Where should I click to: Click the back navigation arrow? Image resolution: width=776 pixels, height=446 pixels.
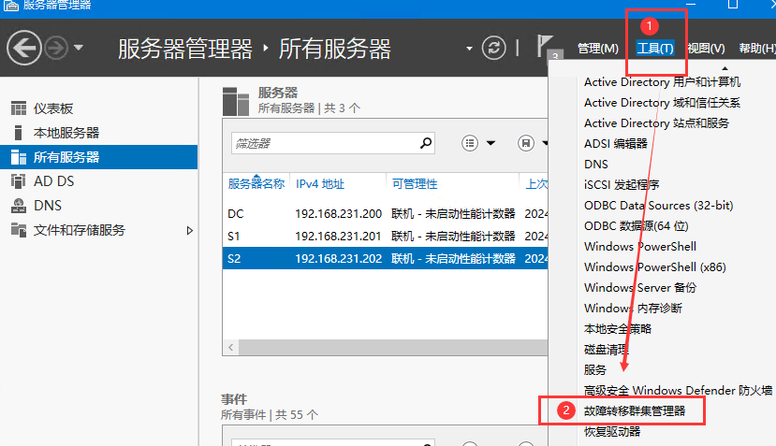coord(24,48)
